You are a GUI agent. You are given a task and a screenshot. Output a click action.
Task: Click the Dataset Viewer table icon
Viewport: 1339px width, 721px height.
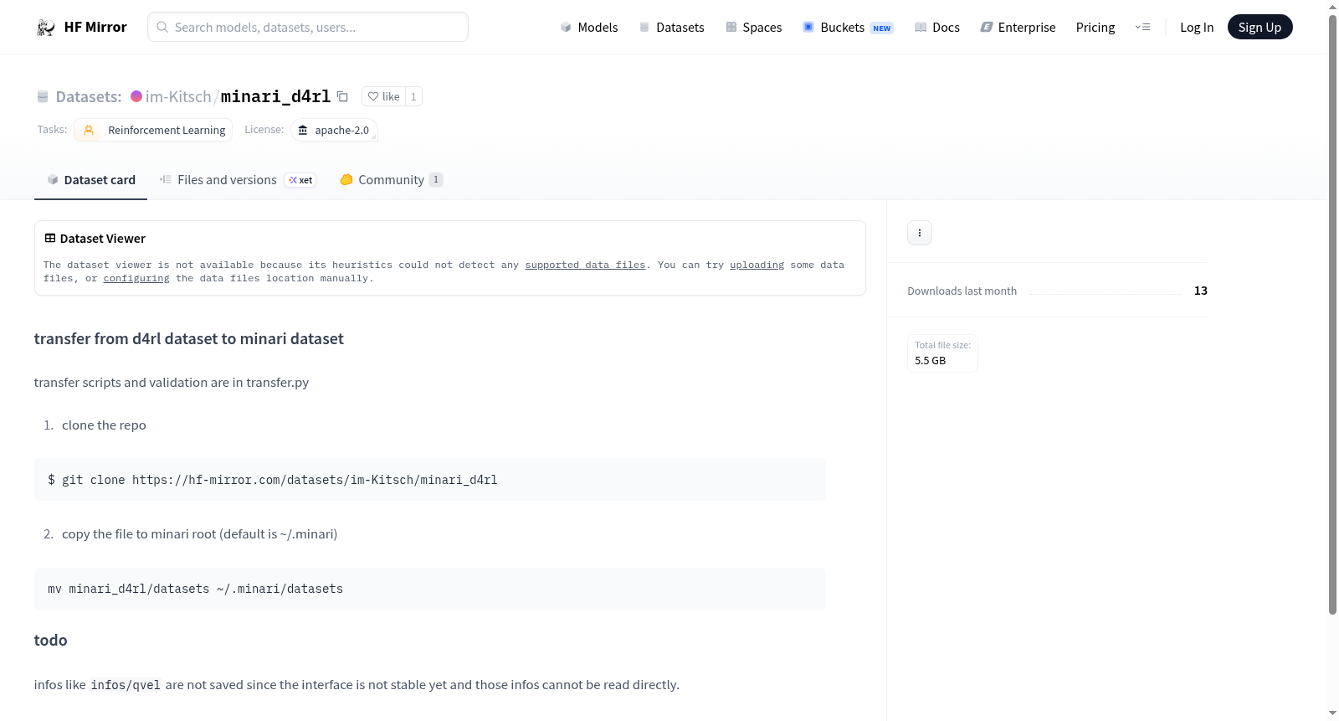pyautogui.click(x=50, y=239)
